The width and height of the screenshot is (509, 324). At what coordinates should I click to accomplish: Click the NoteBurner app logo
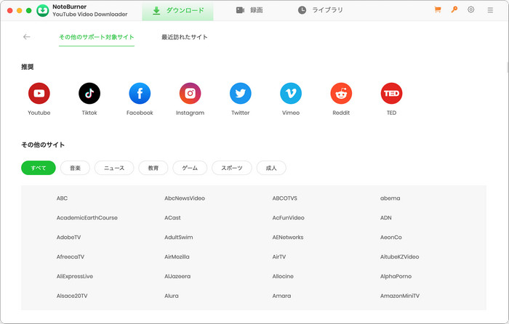(42, 10)
